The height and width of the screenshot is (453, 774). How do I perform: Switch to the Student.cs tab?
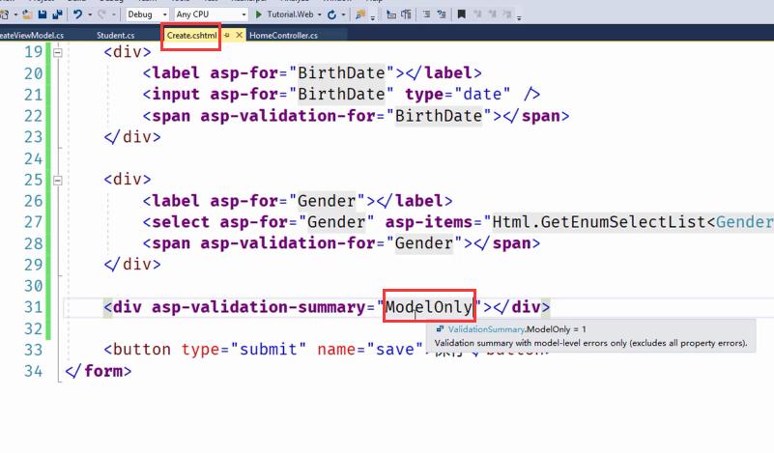116,35
